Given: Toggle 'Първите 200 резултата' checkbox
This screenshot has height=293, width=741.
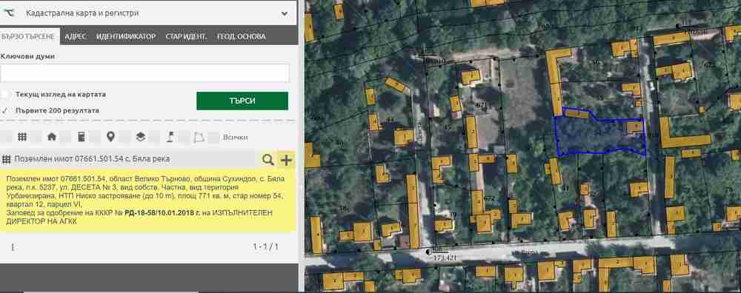Looking at the screenshot, I should coord(4,110).
